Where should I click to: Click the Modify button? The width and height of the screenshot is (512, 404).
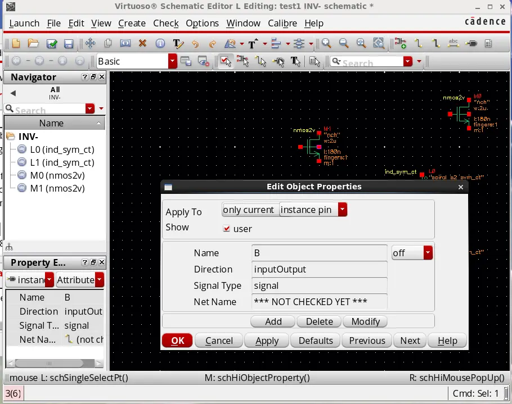click(365, 321)
